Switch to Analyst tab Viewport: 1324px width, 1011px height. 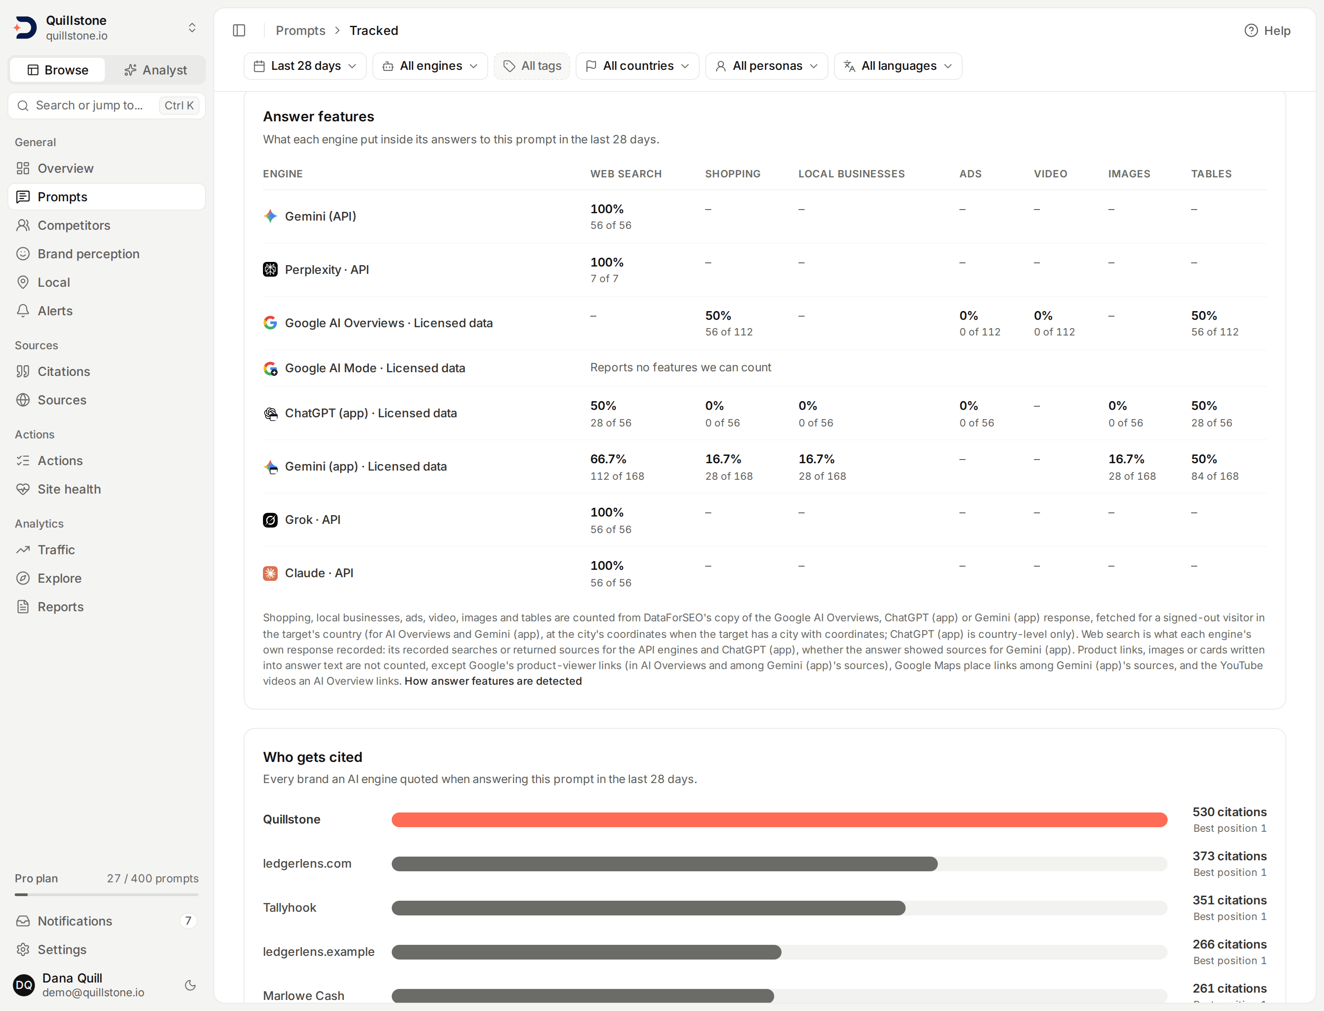click(x=155, y=70)
